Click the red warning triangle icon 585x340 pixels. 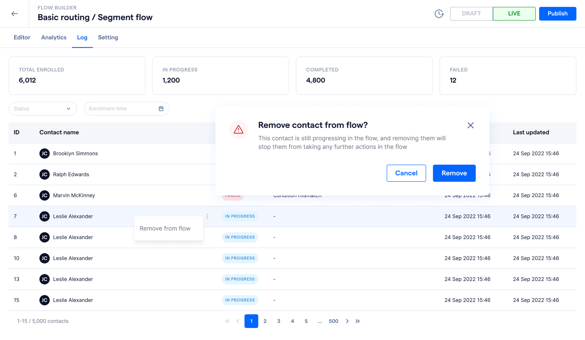[238, 129]
